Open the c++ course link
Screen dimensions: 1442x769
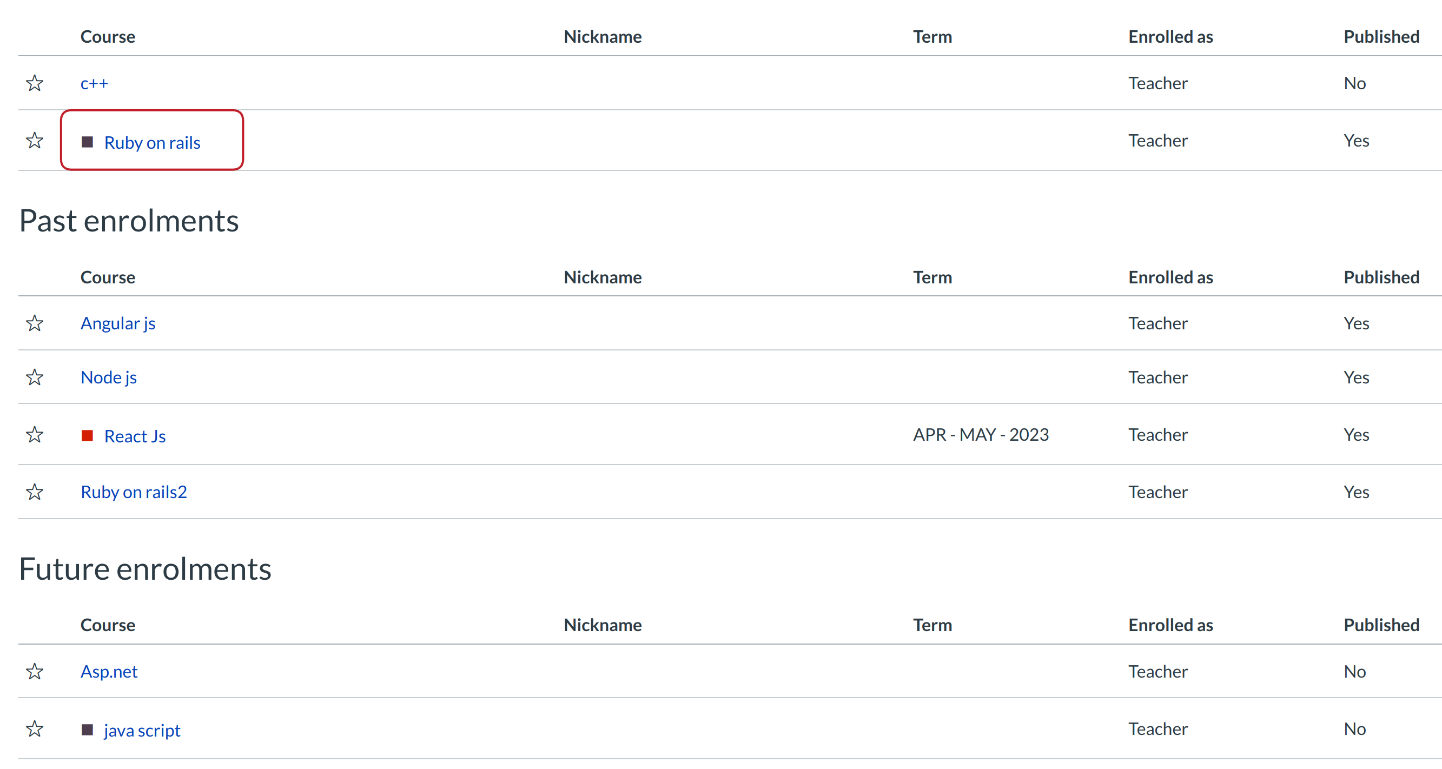94,83
